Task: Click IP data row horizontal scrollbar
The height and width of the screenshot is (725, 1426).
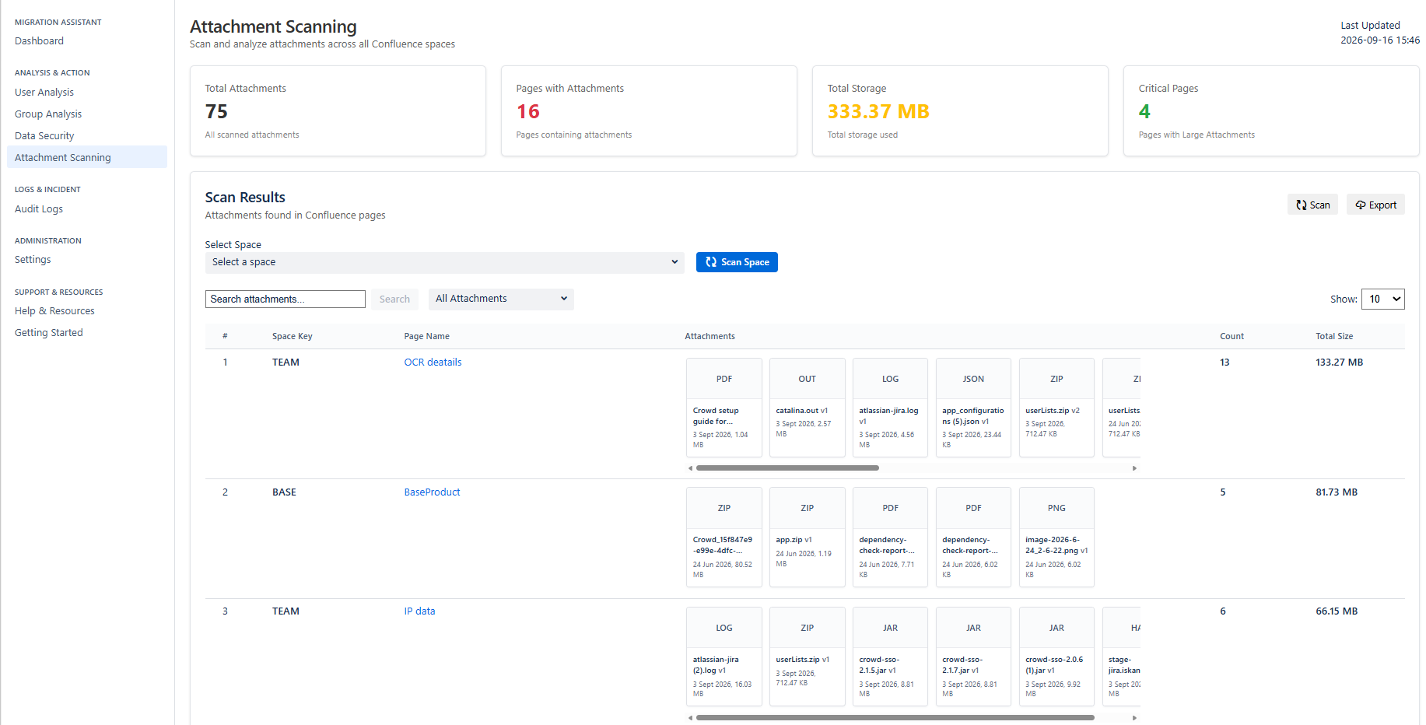Action: [x=895, y=718]
